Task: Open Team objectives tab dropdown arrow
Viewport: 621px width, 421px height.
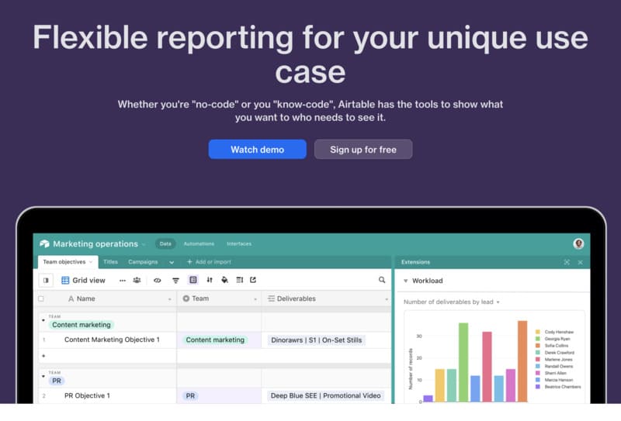Action: 91,262
